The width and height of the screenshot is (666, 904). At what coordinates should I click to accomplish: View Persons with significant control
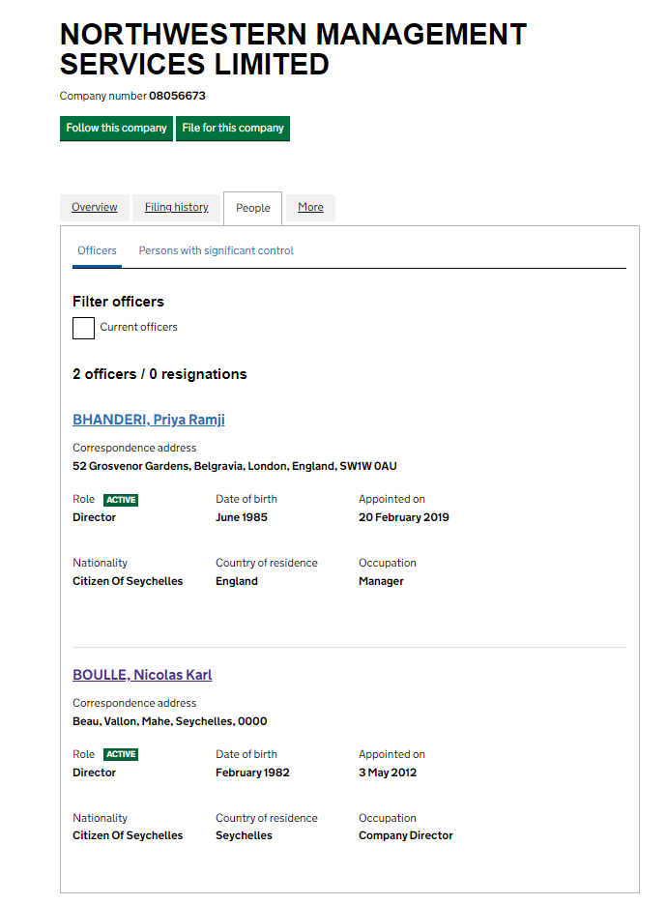tap(217, 251)
